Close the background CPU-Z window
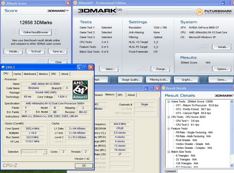The image size is (234, 173). point(157,88)
